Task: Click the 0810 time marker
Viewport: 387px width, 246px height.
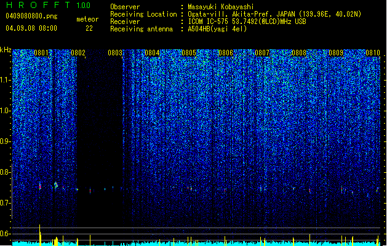Action: point(373,53)
